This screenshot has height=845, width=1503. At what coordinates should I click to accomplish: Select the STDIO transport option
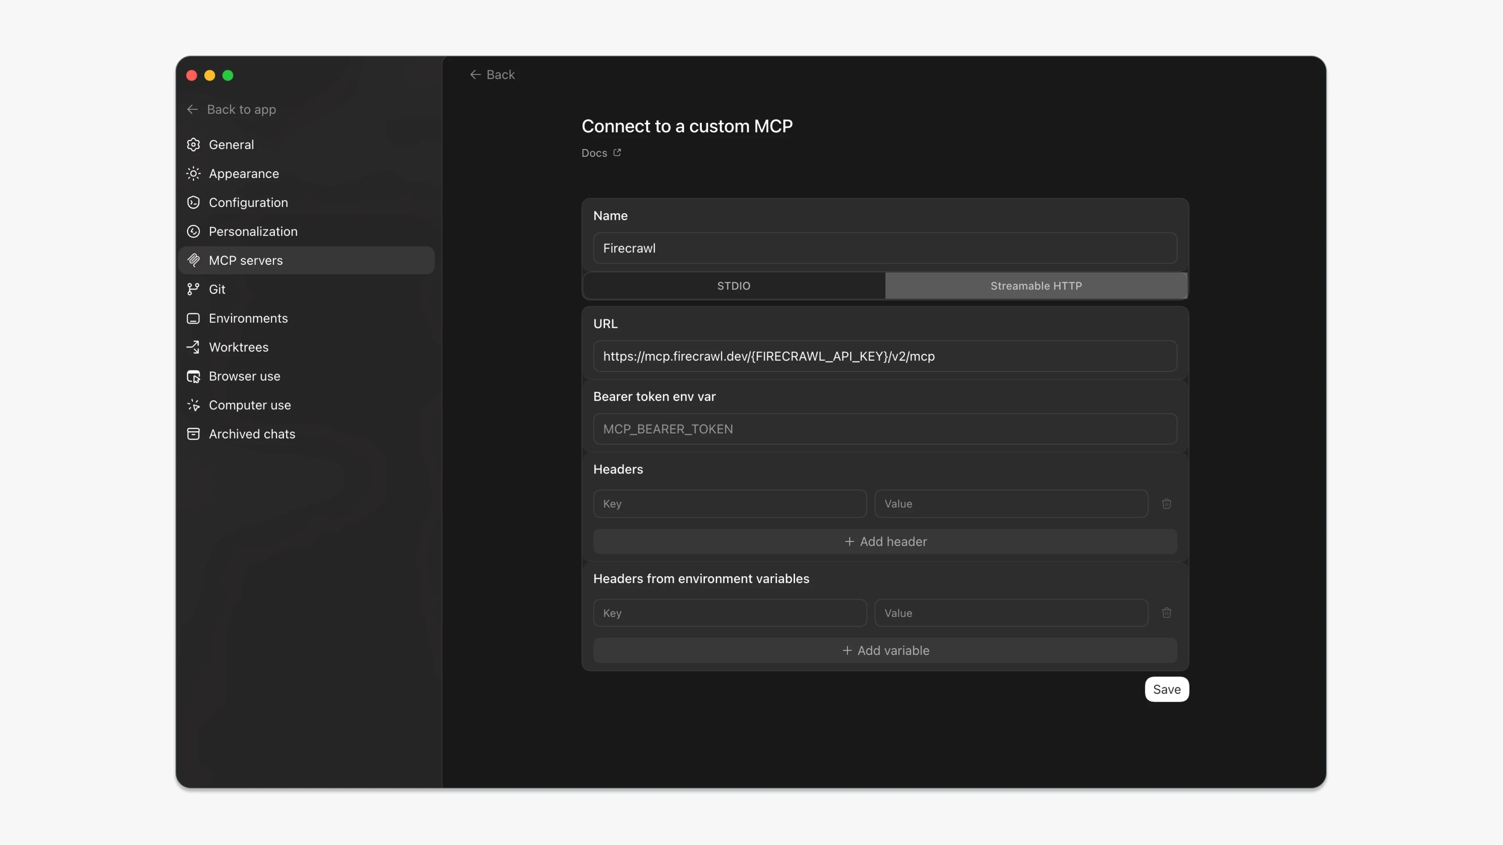[734, 286]
